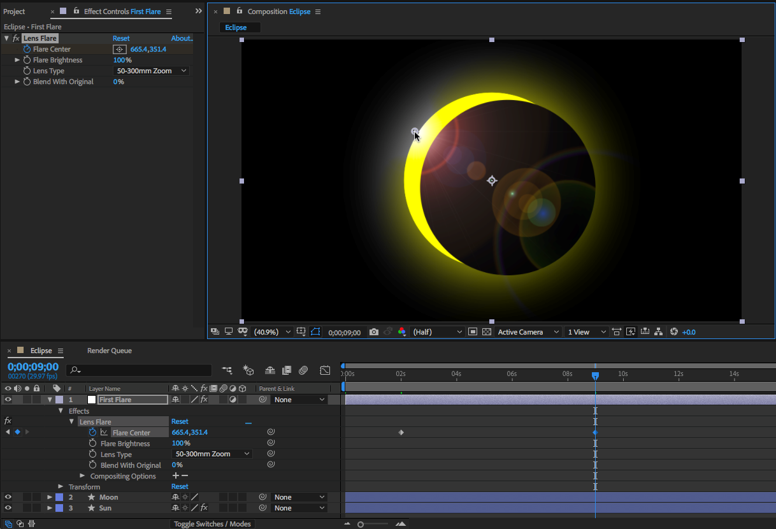Image resolution: width=776 pixels, height=529 pixels.
Task: Click Toggle Switches / Modes button
Action: (213, 524)
